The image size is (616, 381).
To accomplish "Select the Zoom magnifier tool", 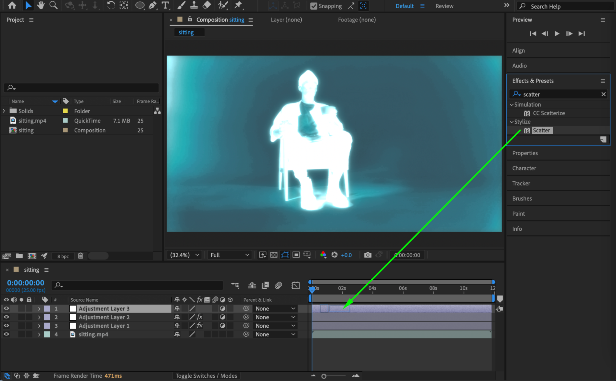I will (x=54, y=5).
